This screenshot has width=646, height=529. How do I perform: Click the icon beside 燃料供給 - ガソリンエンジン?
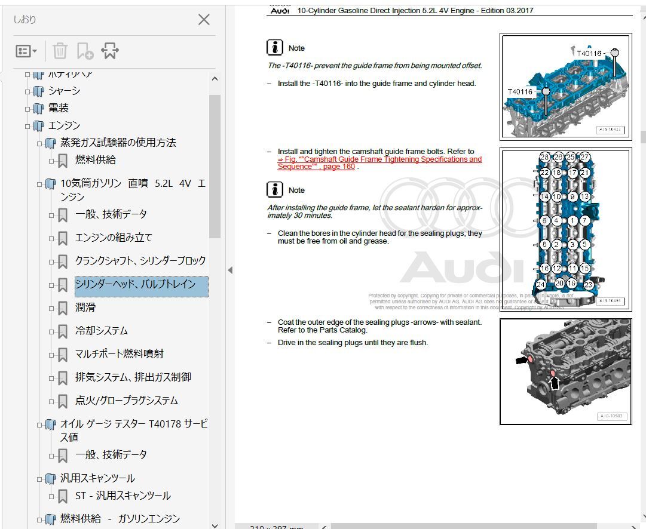coord(50,519)
